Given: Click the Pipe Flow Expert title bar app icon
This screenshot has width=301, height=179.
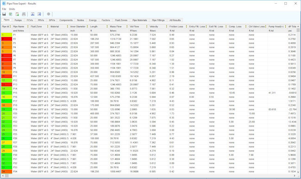Looking at the screenshot, I should point(4,3).
